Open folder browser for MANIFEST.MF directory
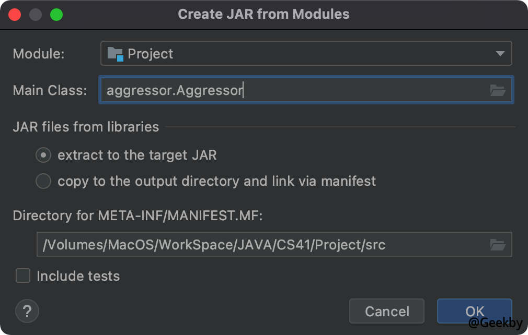The height and width of the screenshot is (335, 528). 498,244
